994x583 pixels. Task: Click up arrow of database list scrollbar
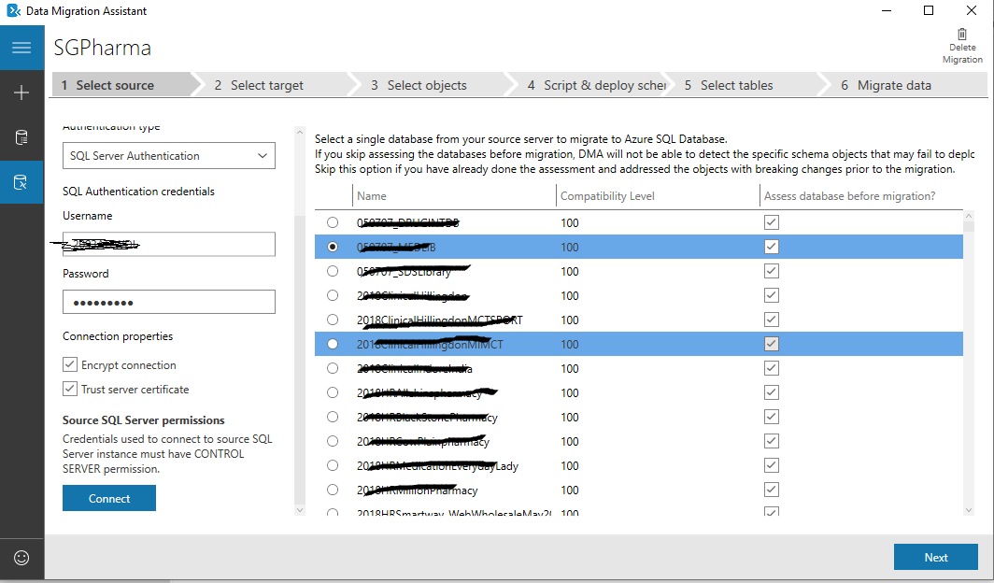point(968,216)
